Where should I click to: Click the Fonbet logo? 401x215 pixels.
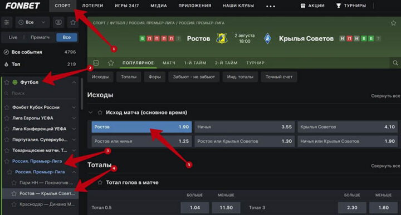[22, 6]
